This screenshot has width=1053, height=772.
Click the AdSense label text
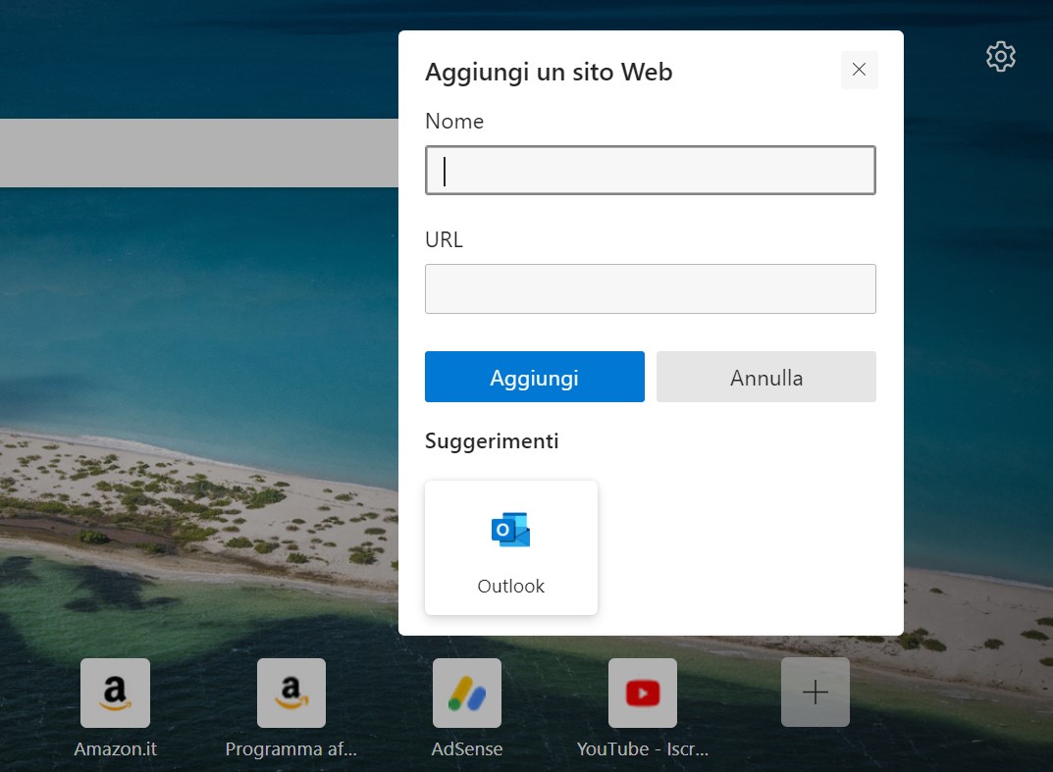[467, 749]
